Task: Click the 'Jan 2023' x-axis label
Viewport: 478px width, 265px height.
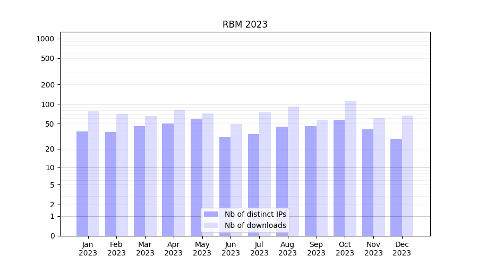Action: click(88, 249)
